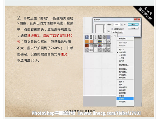Select the black dotted grid pattern
Screen dimensions: 158x119
pyautogui.click(x=91, y=37)
